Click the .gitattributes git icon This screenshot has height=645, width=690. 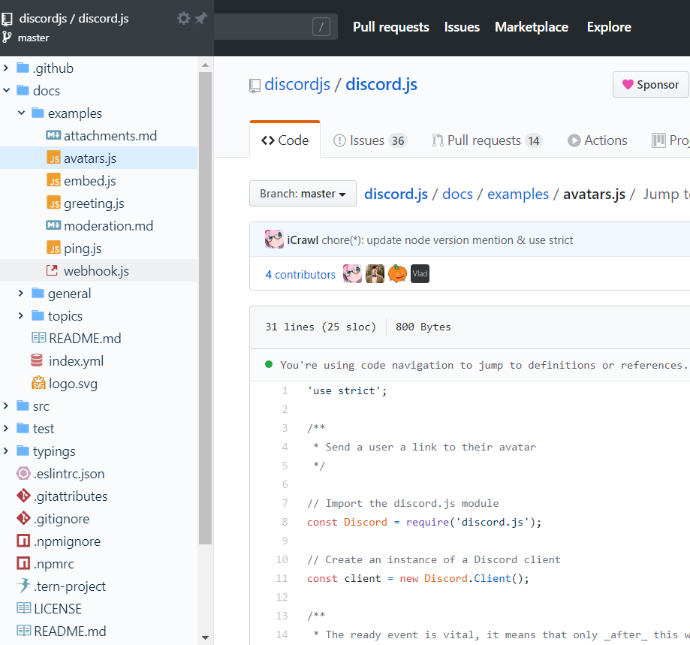pyautogui.click(x=23, y=496)
